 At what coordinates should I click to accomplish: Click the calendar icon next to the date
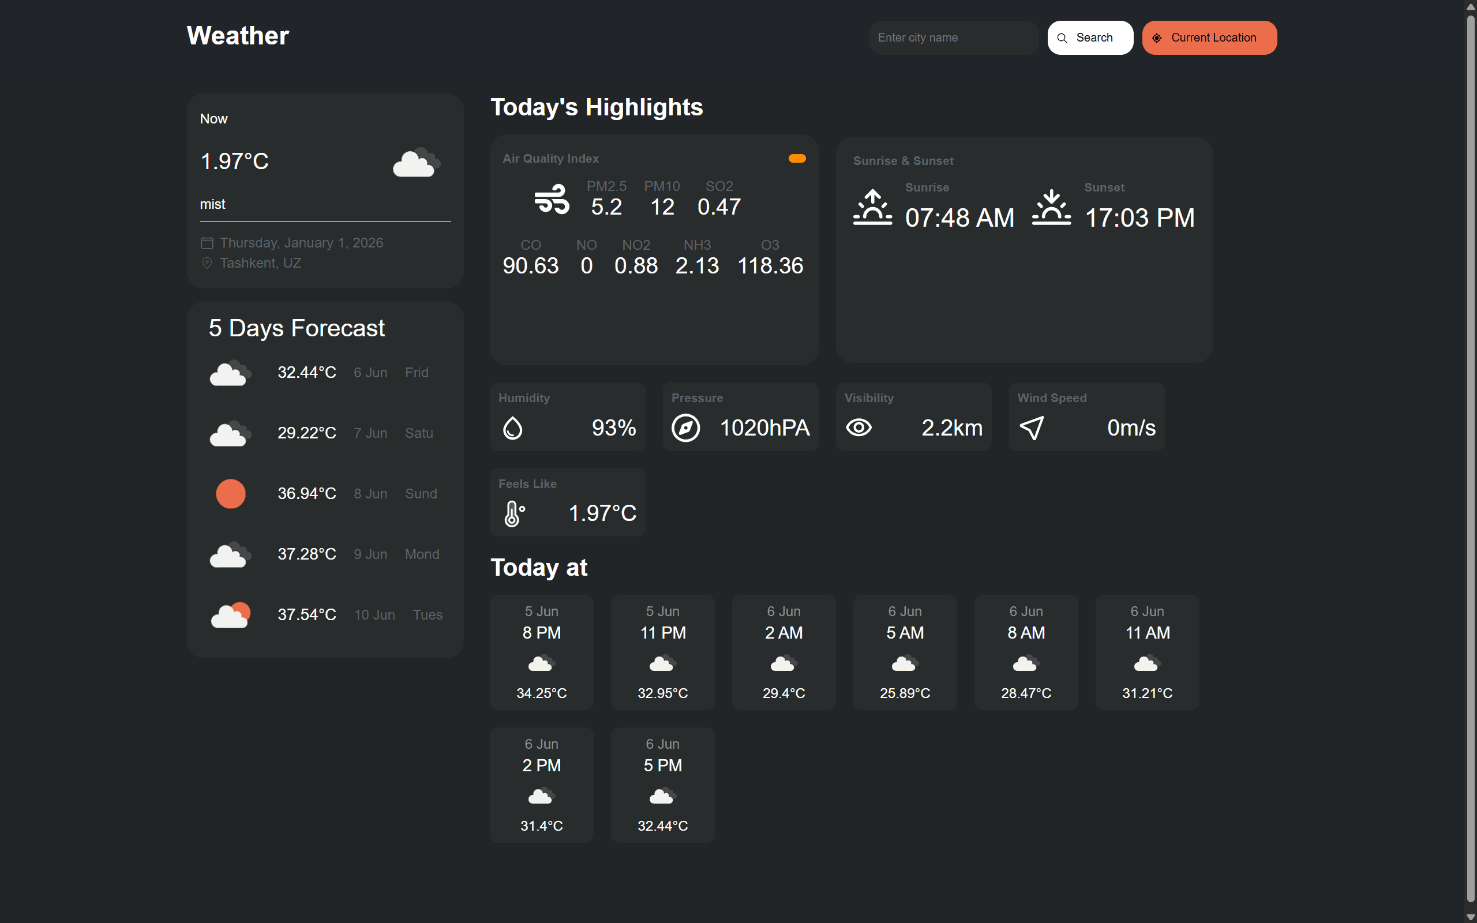207,242
